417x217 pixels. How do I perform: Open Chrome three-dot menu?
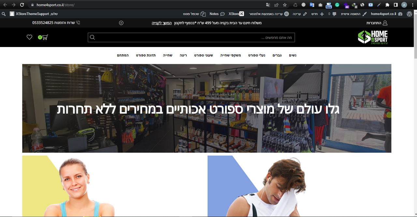click(x=412, y=5)
